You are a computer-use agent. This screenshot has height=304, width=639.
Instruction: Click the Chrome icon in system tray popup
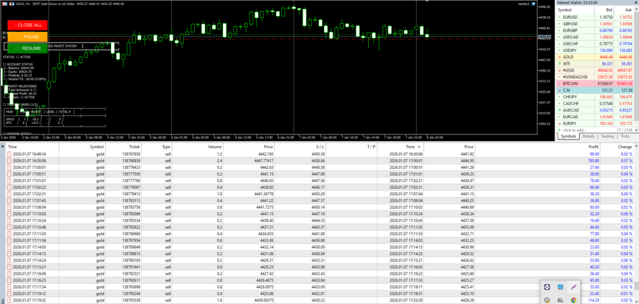coord(574,300)
